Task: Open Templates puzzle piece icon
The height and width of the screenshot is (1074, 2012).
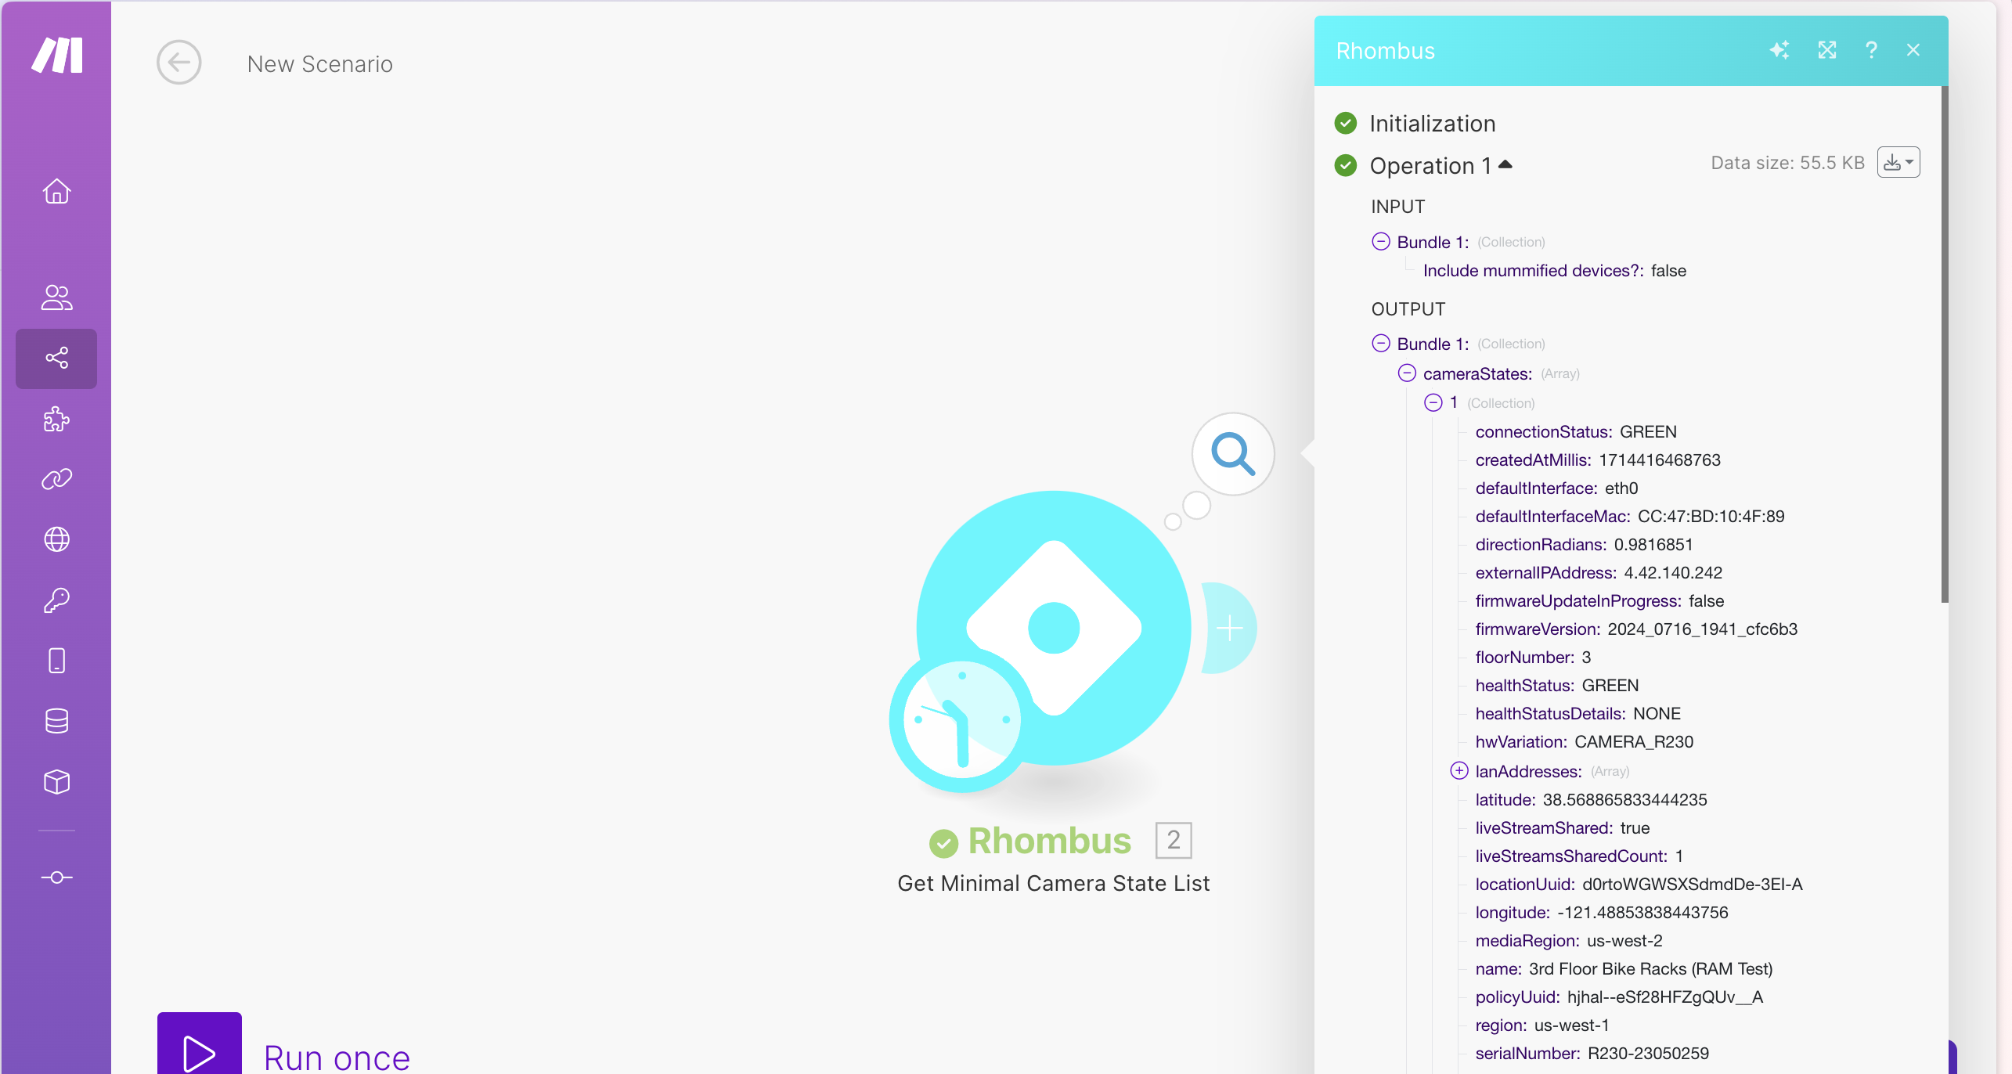Action: pos(56,419)
